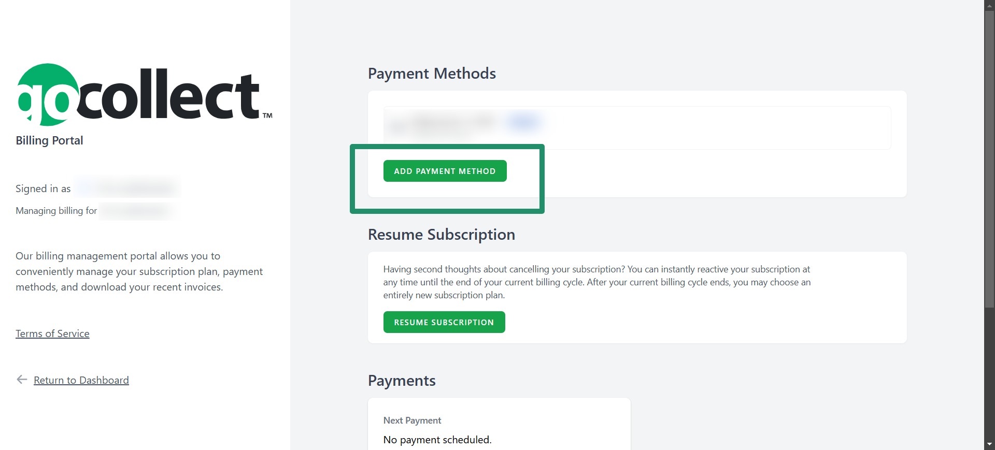Click the vertical scrollbar thumb

tap(990, 158)
